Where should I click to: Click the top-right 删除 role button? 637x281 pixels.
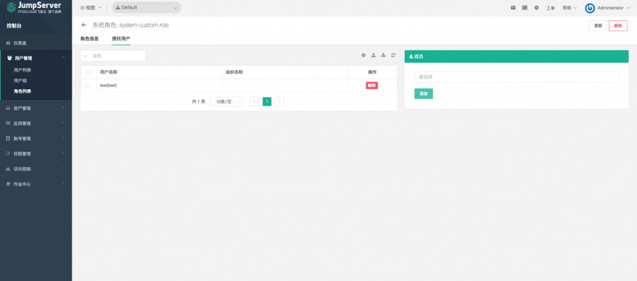(618, 25)
